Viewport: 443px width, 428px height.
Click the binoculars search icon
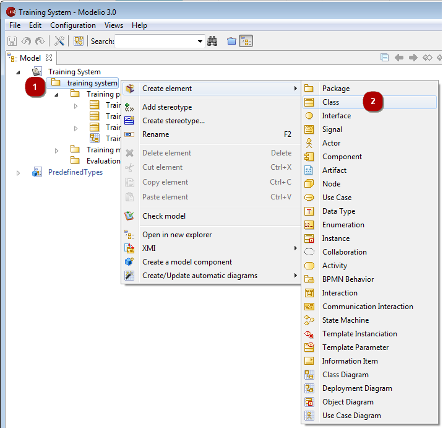point(212,41)
